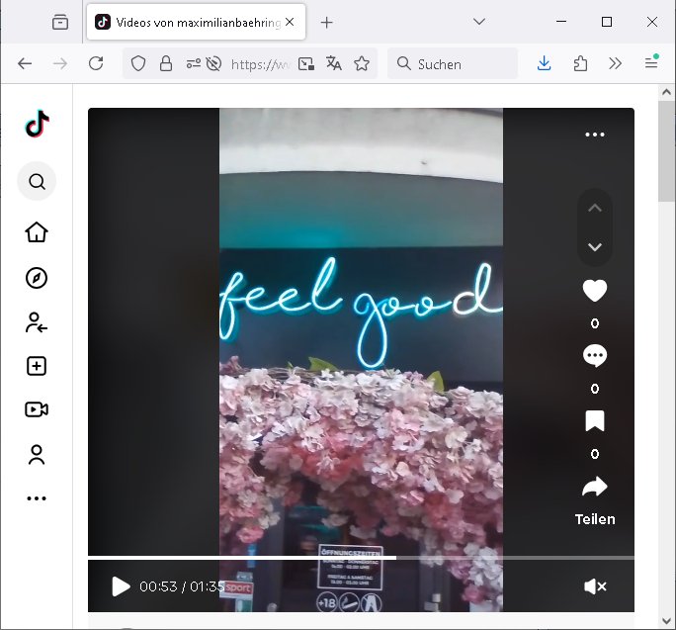Open Firefox View icon

point(60,22)
